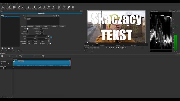Insert the File name field
Screen dimensions: 180x101
coord(62,26)
